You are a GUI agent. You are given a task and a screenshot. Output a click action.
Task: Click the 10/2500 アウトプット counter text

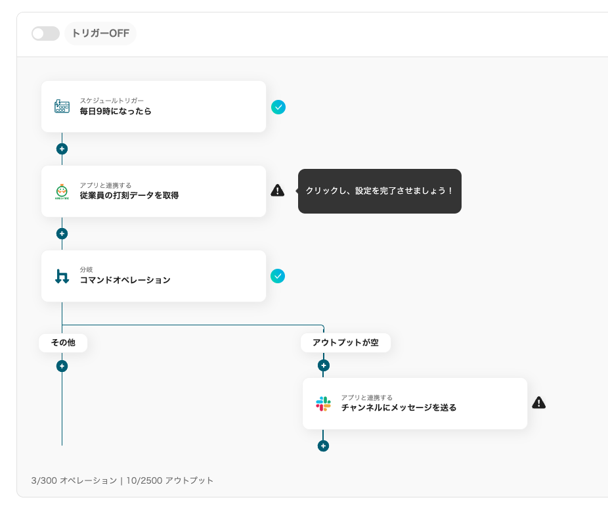(170, 480)
